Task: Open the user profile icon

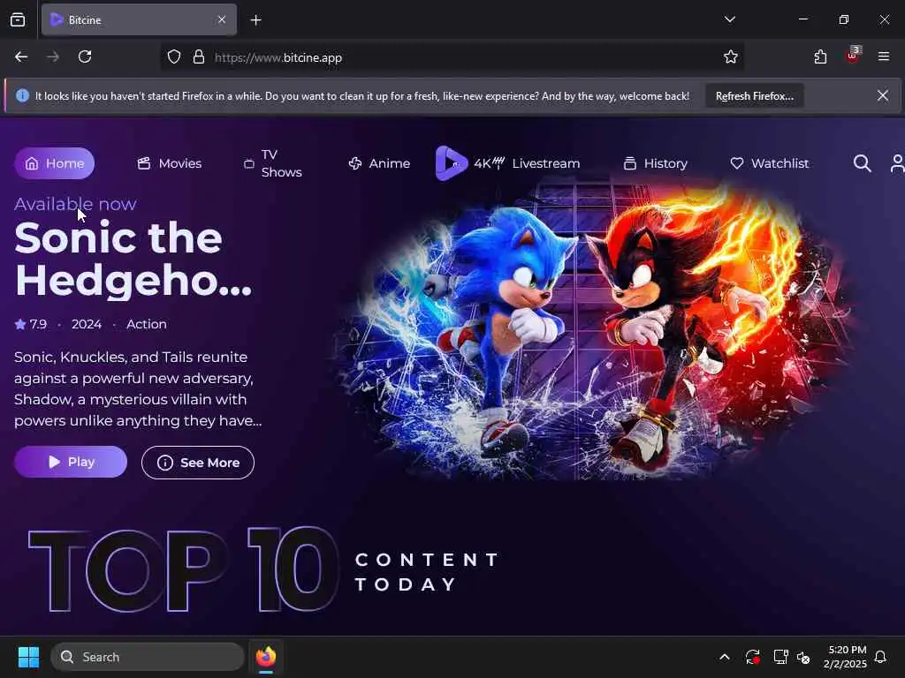Action: click(x=897, y=163)
